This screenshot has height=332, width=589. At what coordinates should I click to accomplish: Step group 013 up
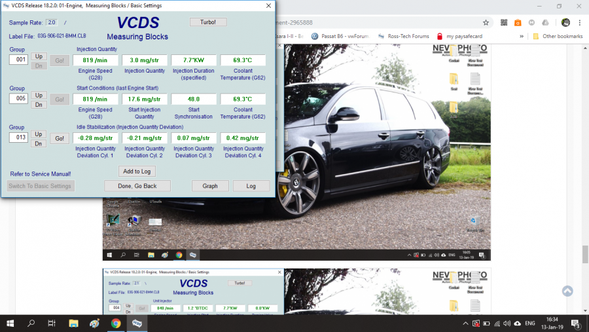39,134
